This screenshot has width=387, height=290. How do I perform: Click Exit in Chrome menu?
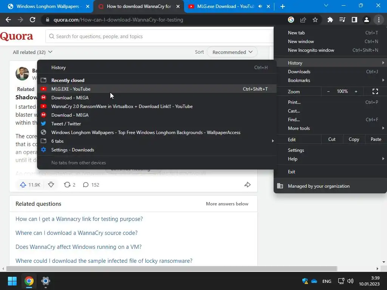[x=330, y=172]
